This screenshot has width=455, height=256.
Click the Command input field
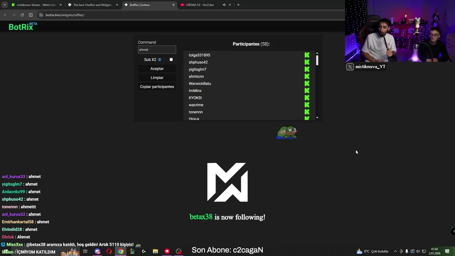click(x=157, y=50)
